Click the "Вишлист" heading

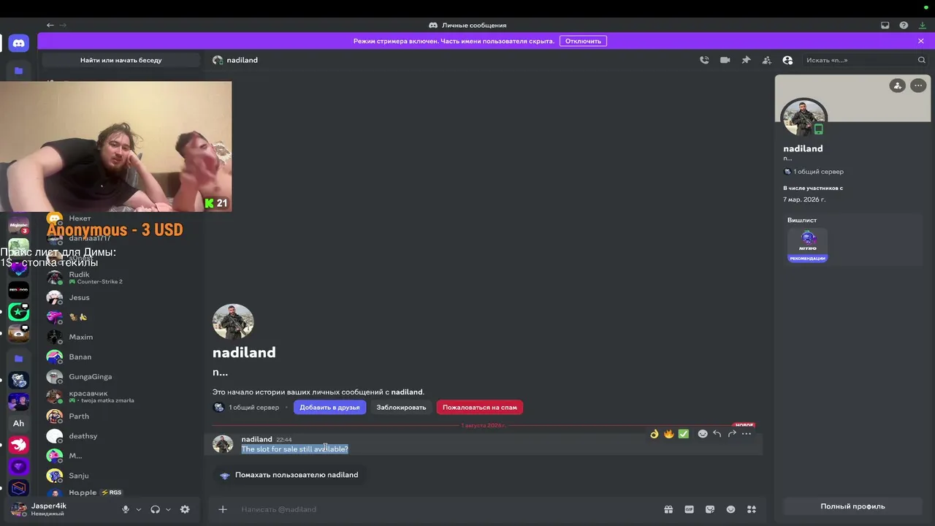(x=802, y=220)
